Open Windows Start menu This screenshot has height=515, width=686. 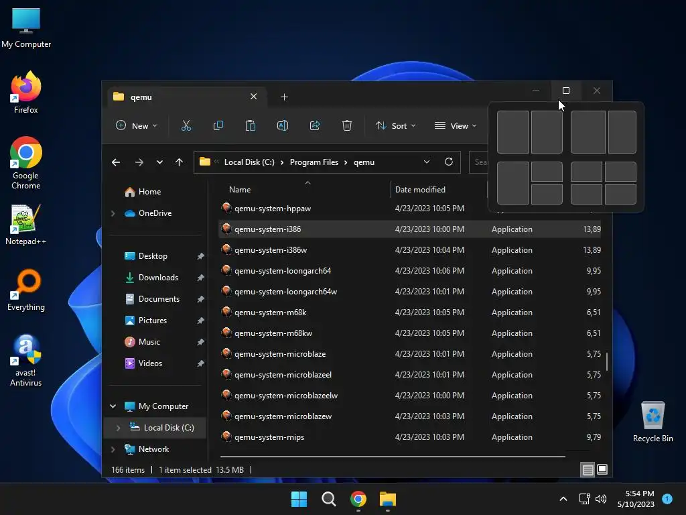(x=299, y=499)
